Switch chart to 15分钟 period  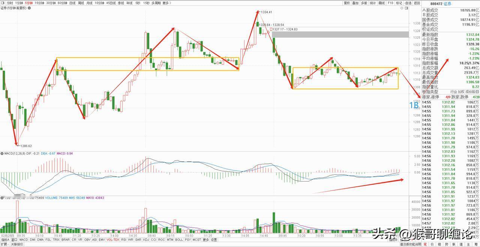pos(39,3)
